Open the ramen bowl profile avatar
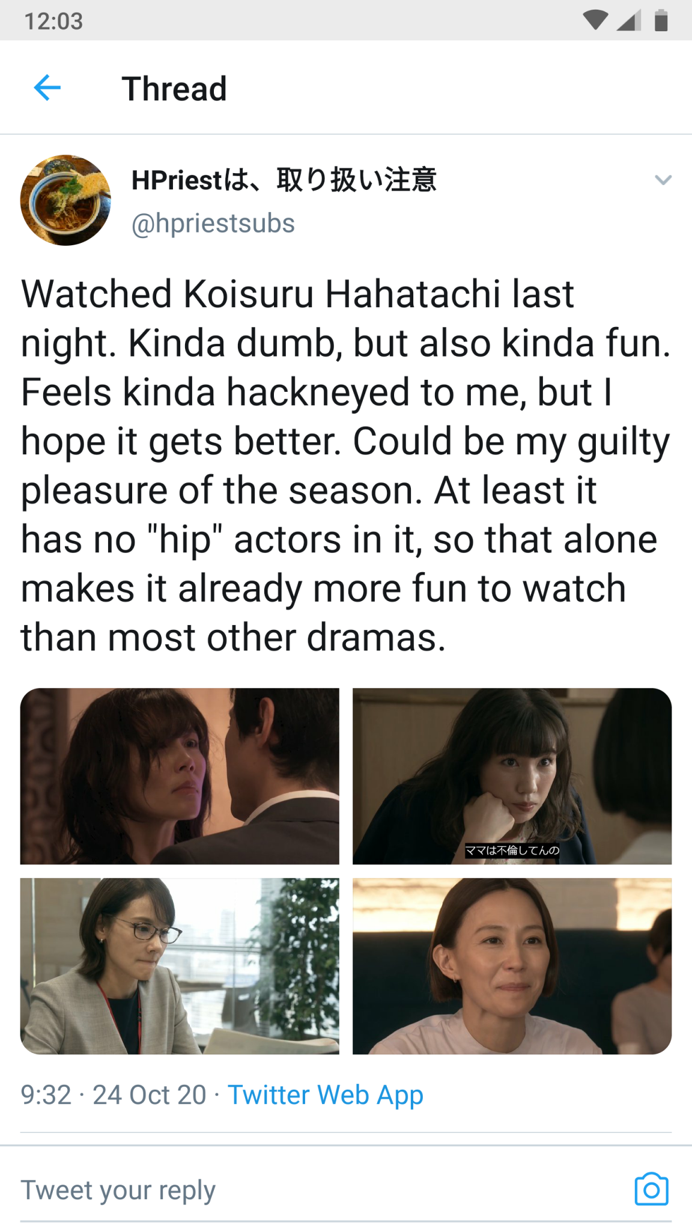Viewport: 692px width, 1231px height. click(65, 200)
